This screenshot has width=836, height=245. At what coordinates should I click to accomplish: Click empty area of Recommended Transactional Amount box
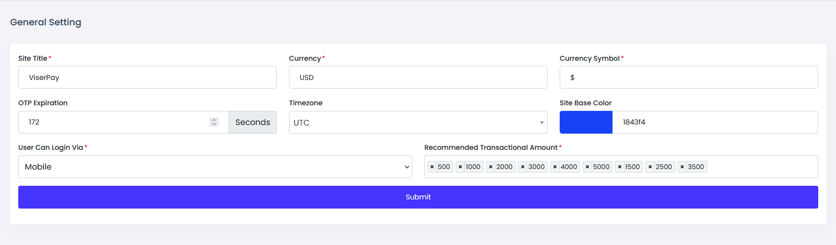pyautogui.click(x=760, y=167)
